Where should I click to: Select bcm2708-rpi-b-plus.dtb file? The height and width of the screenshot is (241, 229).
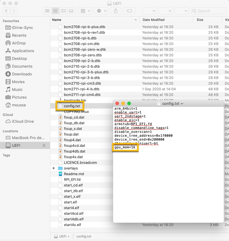click(84, 27)
